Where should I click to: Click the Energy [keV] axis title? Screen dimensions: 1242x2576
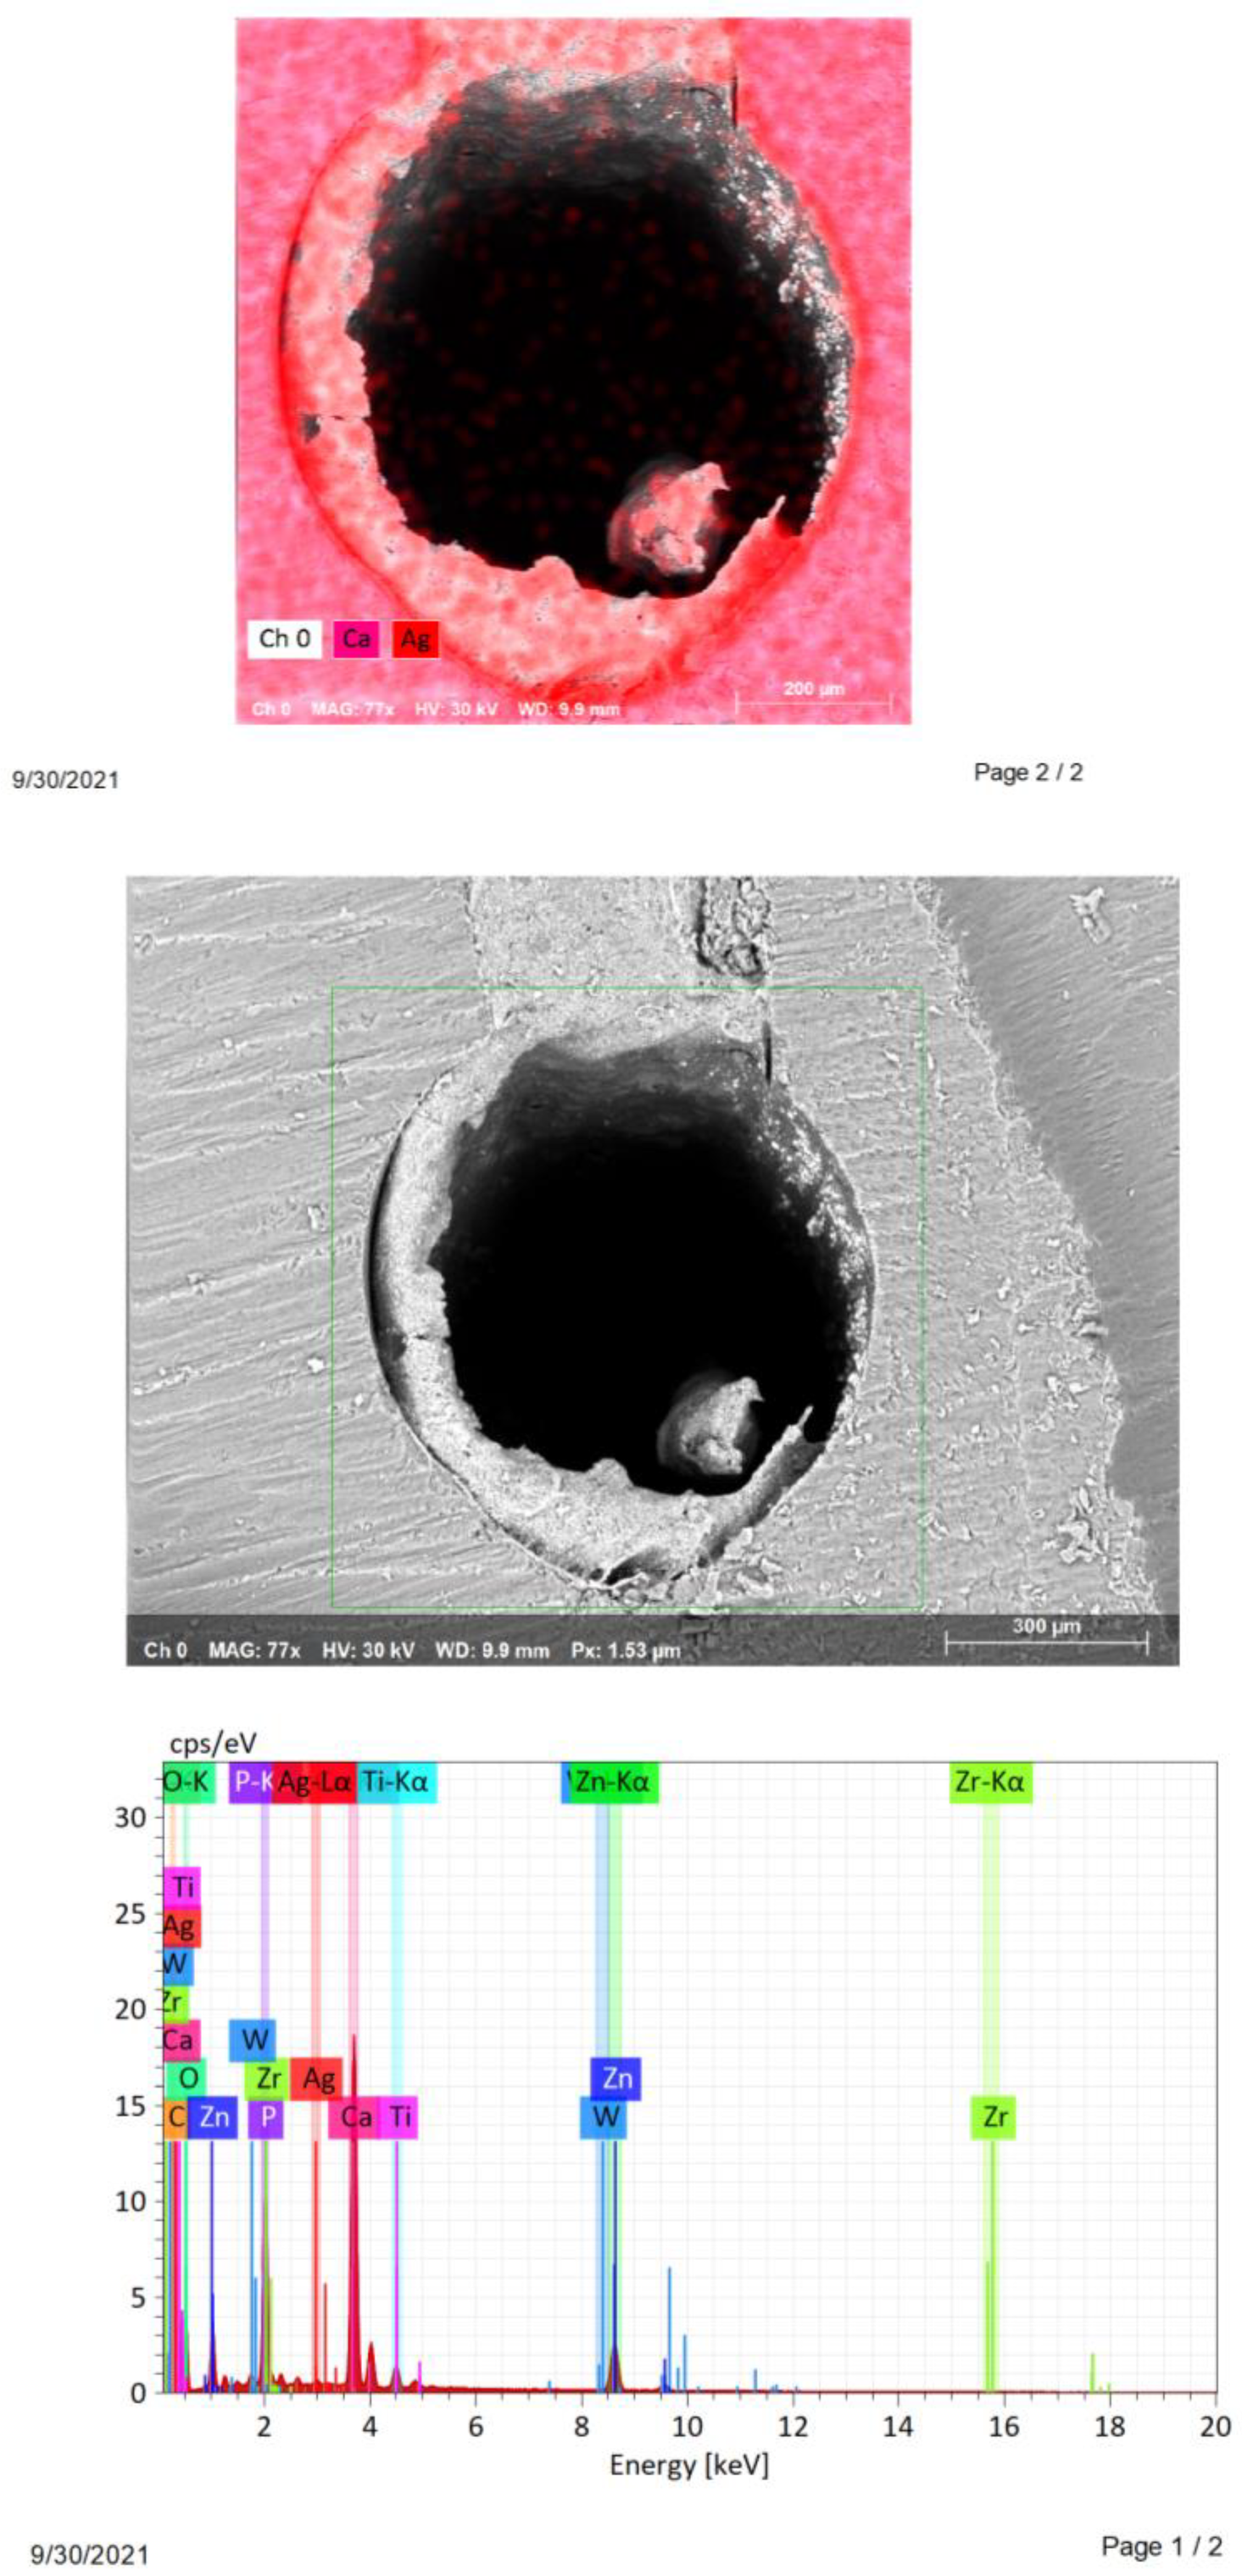pos(689,2465)
